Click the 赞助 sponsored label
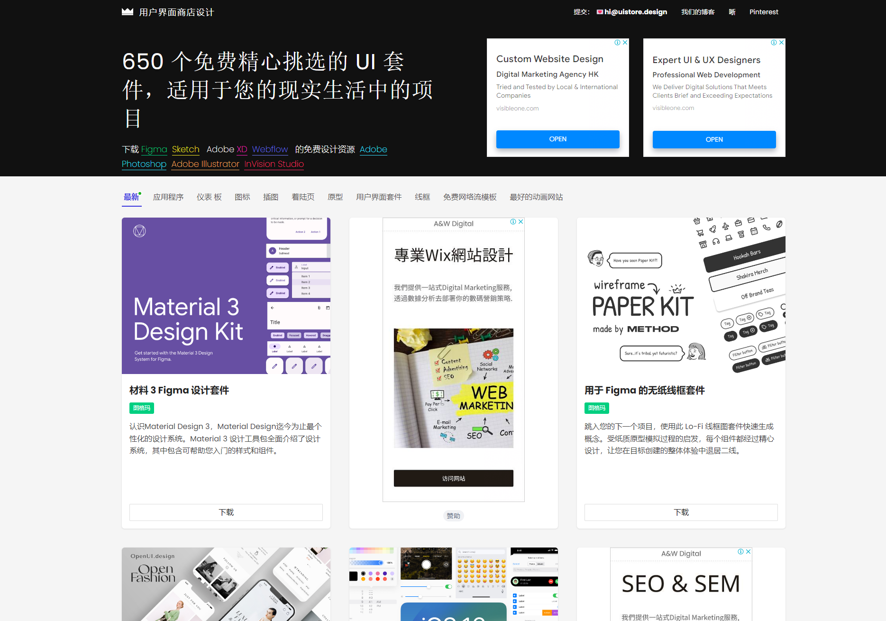Viewport: 886px width, 621px height. coord(454,516)
